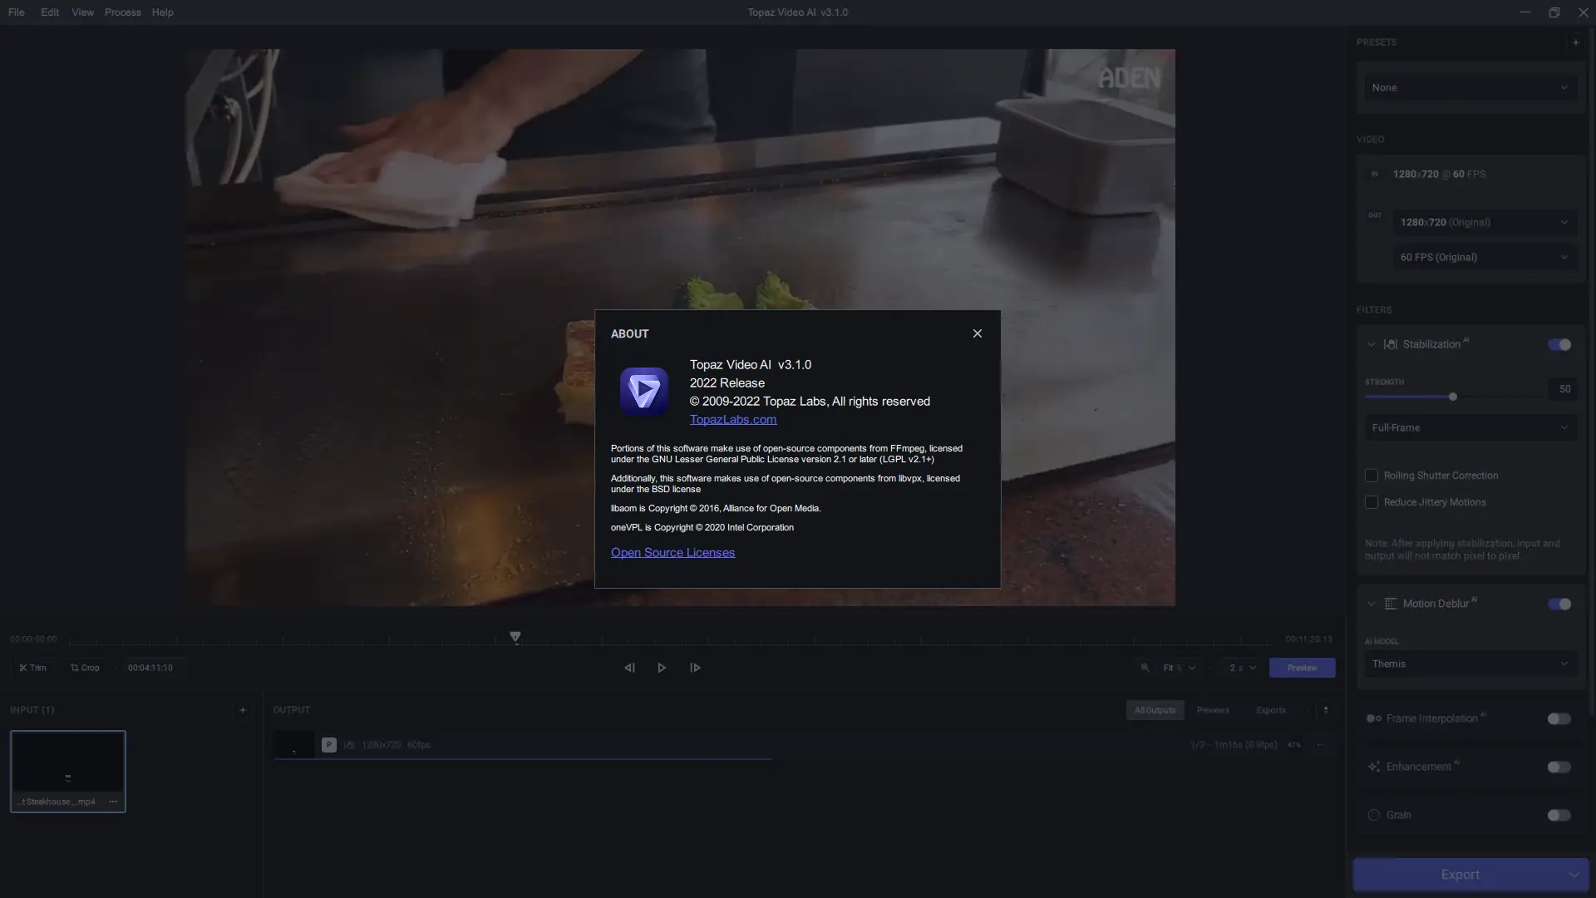Viewport: 1596px width, 898px height.
Task: Click the Crop tool
Action: (85, 668)
